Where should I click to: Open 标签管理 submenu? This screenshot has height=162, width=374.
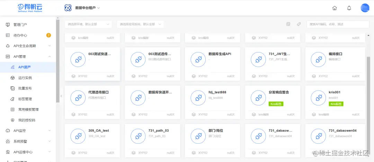pyautogui.click(x=28, y=99)
